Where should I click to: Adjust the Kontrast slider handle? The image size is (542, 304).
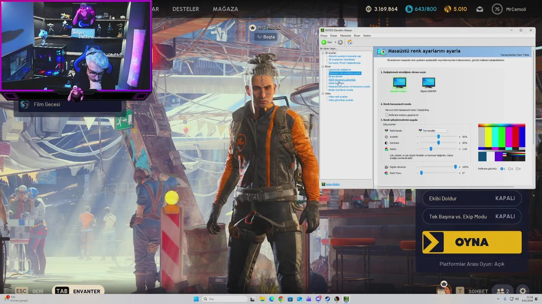[438, 143]
